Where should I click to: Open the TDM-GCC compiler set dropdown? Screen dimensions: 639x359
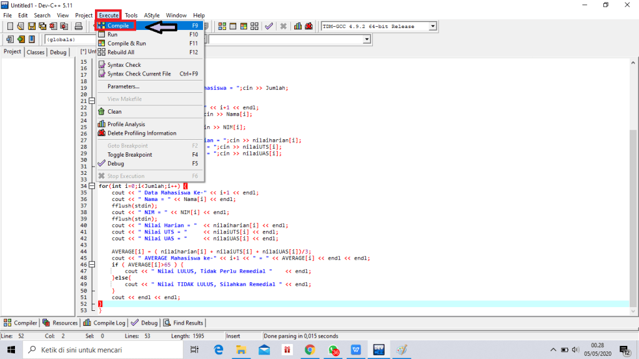point(432,26)
